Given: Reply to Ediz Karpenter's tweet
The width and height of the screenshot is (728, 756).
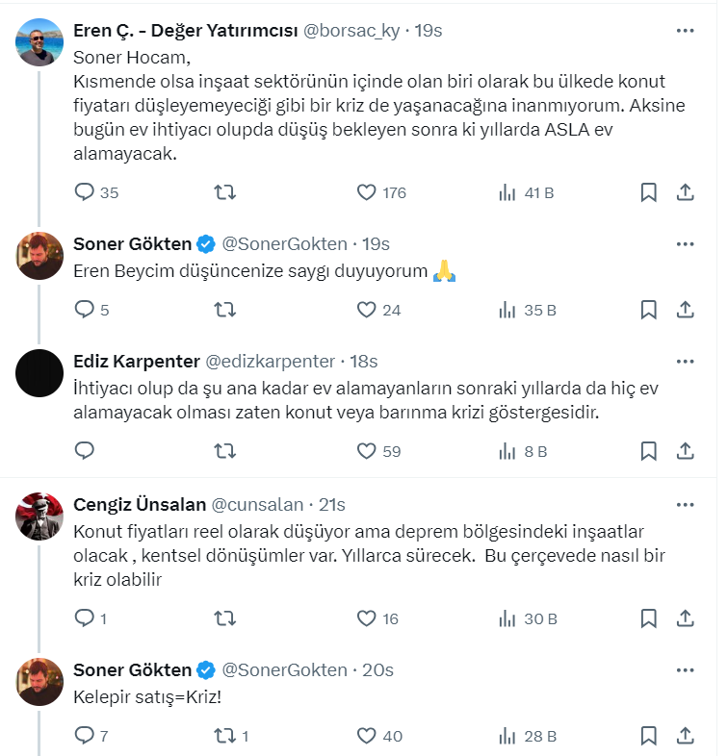Looking at the screenshot, I should (85, 450).
